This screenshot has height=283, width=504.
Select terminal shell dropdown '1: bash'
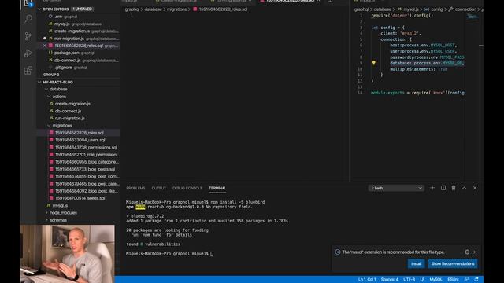pyautogui.click(x=396, y=188)
